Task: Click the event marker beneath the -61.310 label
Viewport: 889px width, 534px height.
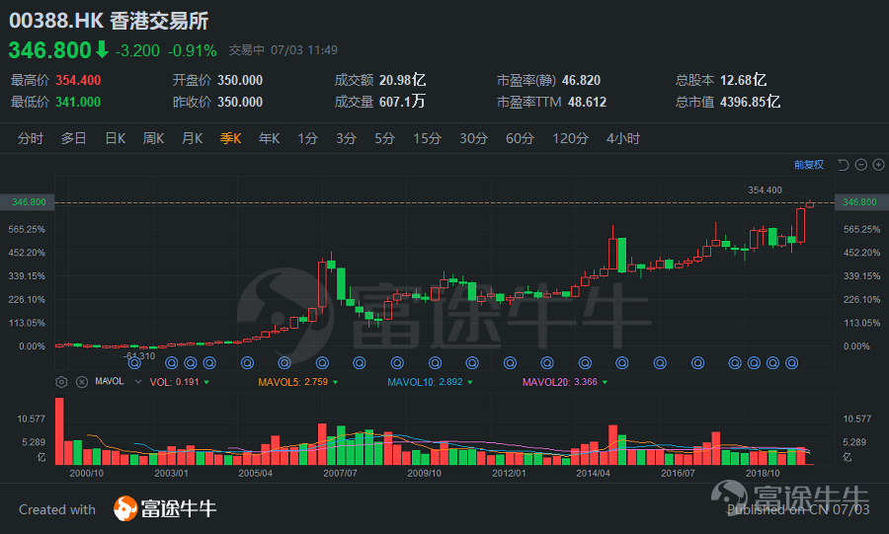Action: [134, 363]
